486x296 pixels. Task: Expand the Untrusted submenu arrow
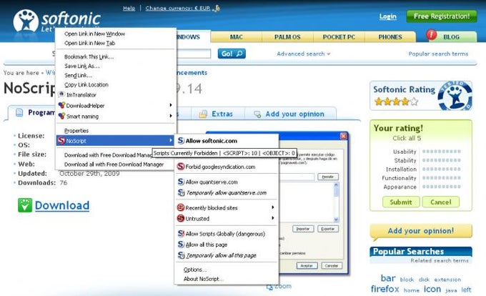273,218
